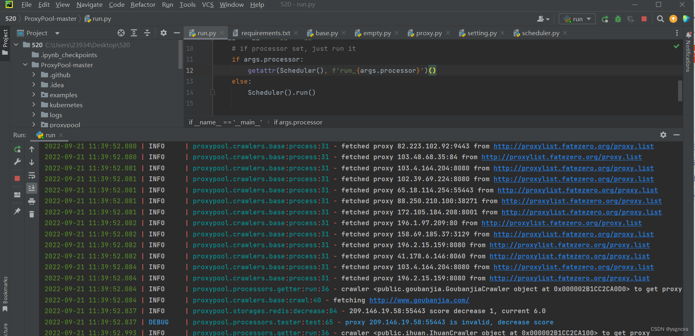
Task: Open Run panel settings gear
Action: [663, 135]
